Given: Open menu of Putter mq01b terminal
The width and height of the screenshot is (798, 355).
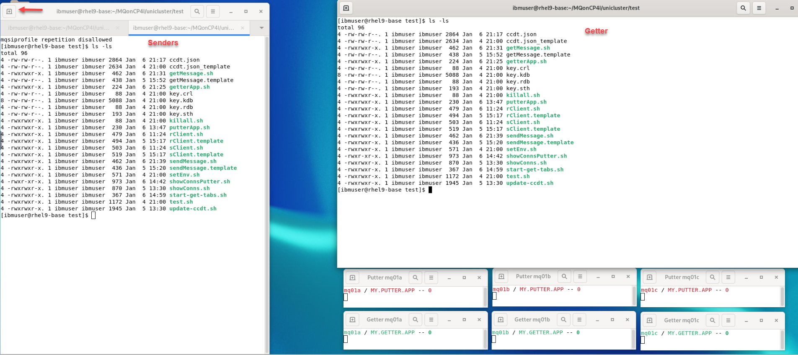Looking at the screenshot, I should pos(580,277).
